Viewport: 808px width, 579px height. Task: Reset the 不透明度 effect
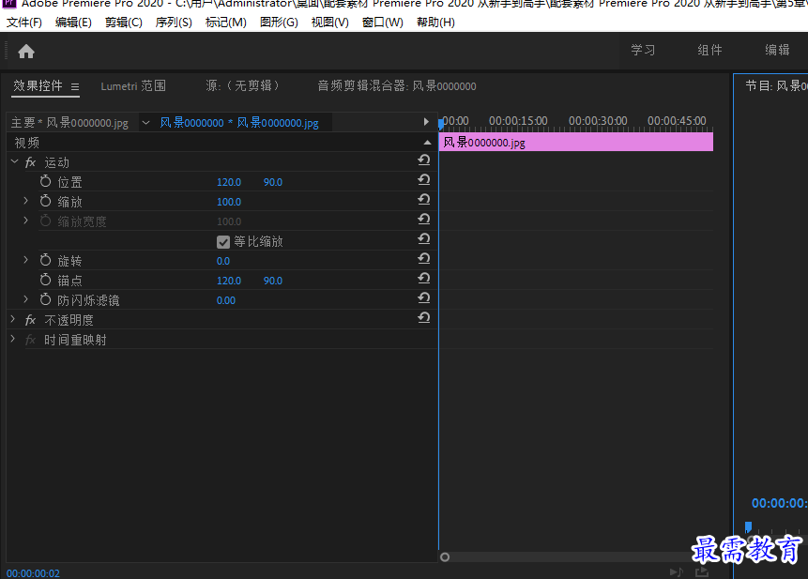pos(423,317)
